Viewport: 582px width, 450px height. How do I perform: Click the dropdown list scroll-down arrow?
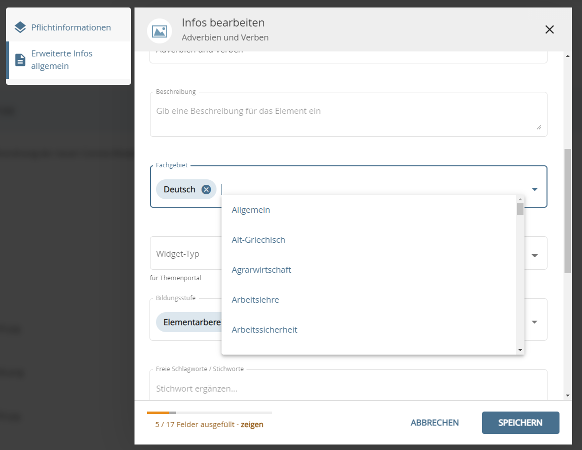(520, 350)
